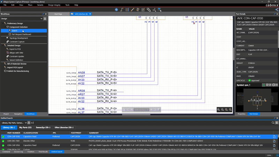Click green status check of CDN-DIO-7001
The width and height of the screenshot is (279, 157).
[x=3, y=141]
